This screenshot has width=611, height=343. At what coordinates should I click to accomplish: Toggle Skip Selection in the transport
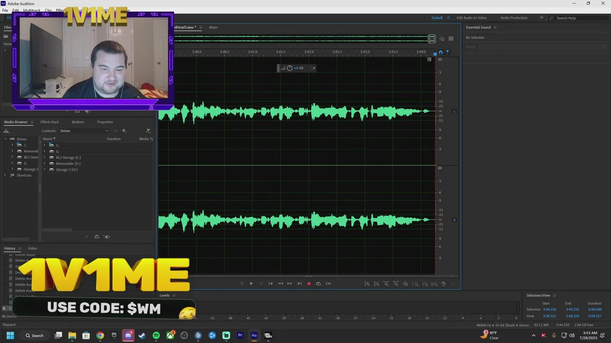coord(328,283)
